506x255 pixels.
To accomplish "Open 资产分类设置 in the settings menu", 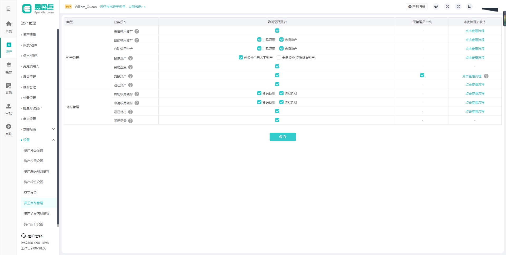I will point(33,151).
